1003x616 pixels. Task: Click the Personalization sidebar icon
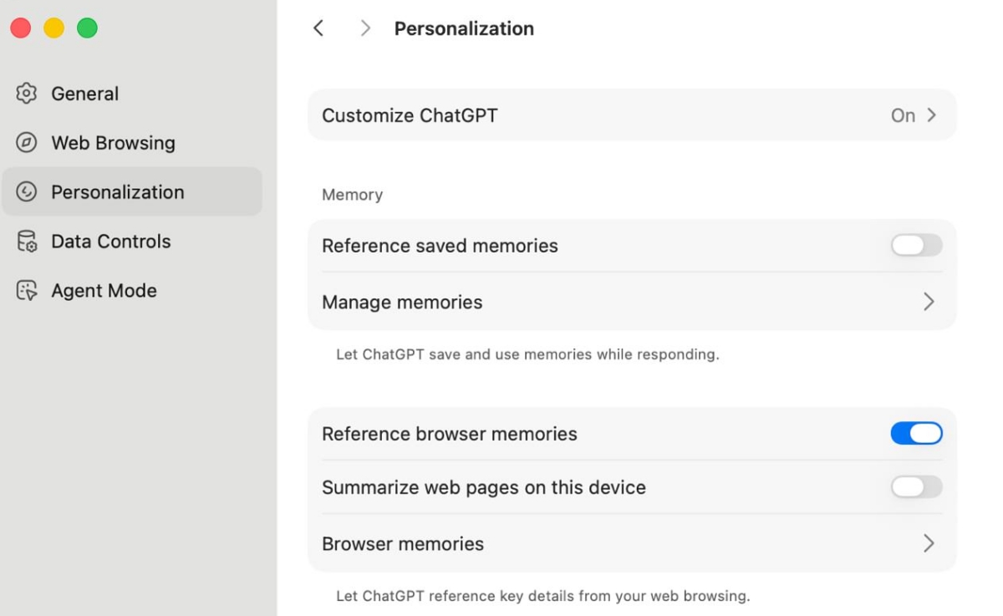tap(27, 192)
